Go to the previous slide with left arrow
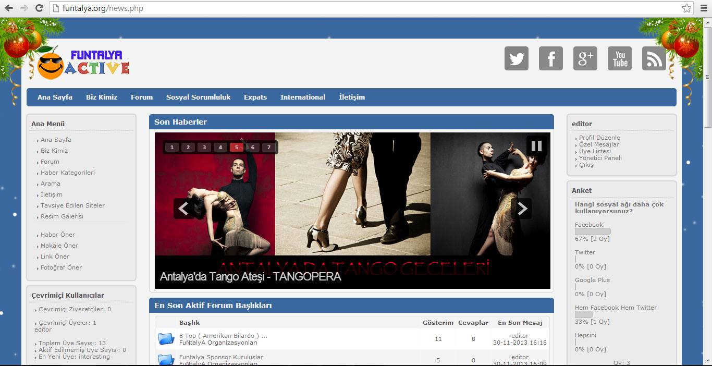Image resolution: width=712 pixels, height=366 pixels. click(x=183, y=209)
